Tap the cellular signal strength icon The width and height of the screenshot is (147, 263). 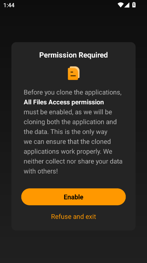(127, 5)
